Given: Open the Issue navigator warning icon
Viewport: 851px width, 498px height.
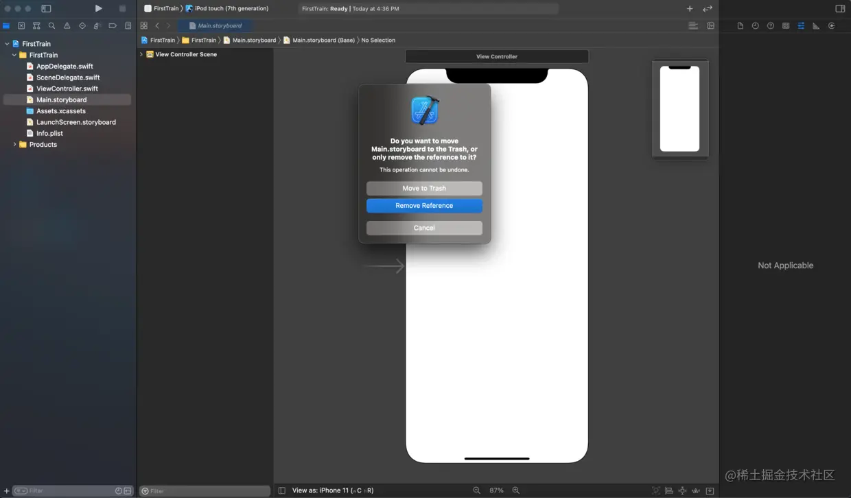Looking at the screenshot, I should pos(67,25).
